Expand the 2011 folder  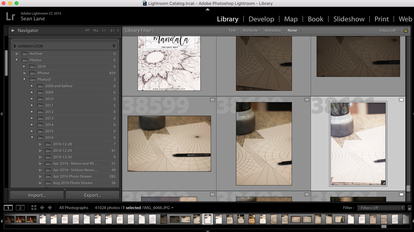pos(32,105)
